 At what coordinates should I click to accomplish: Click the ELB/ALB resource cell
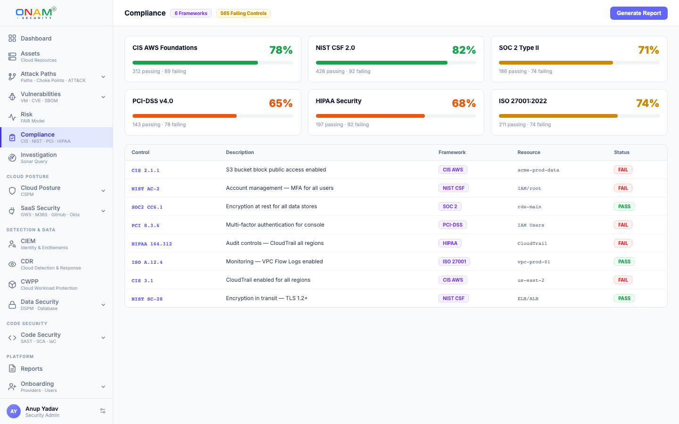click(528, 299)
